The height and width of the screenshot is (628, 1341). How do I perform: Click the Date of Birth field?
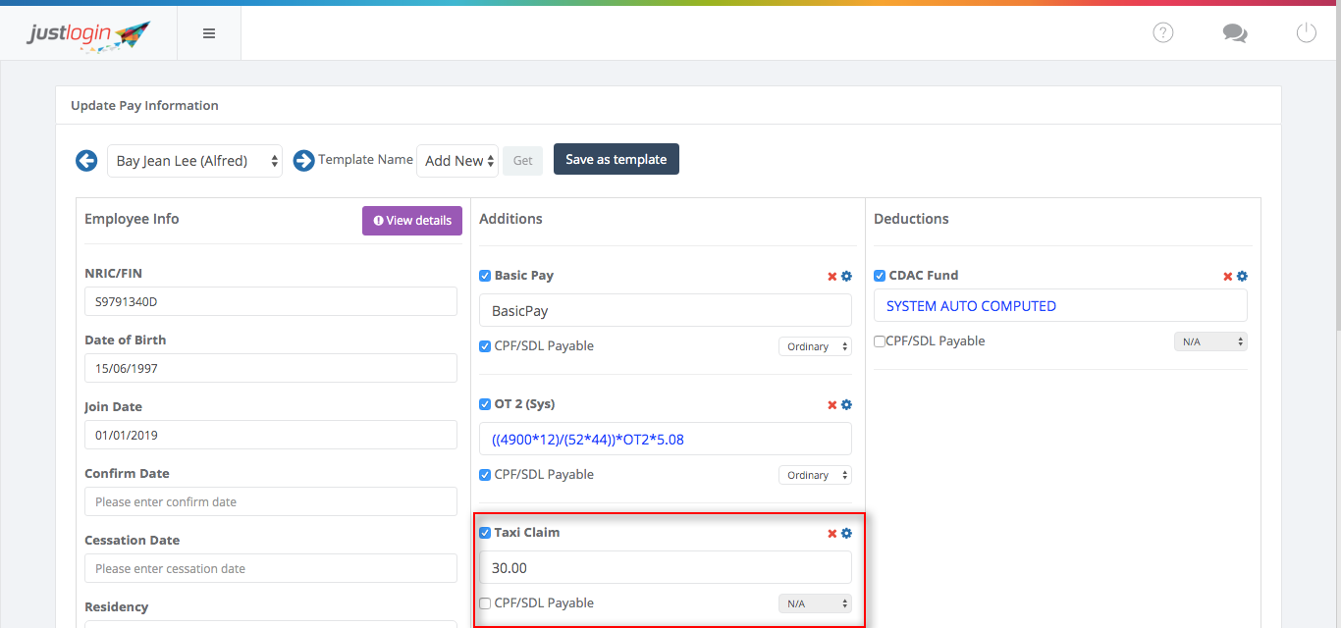click(x=271, y=368)
